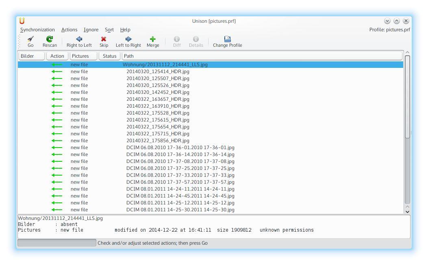The width and height of the screenshot is (428, 265).
Task: Click the Action column header
Action: click(57, 56)
